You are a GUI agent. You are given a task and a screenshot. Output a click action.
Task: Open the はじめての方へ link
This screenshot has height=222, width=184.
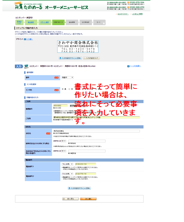pyautogui.click(x=123, y=14)
